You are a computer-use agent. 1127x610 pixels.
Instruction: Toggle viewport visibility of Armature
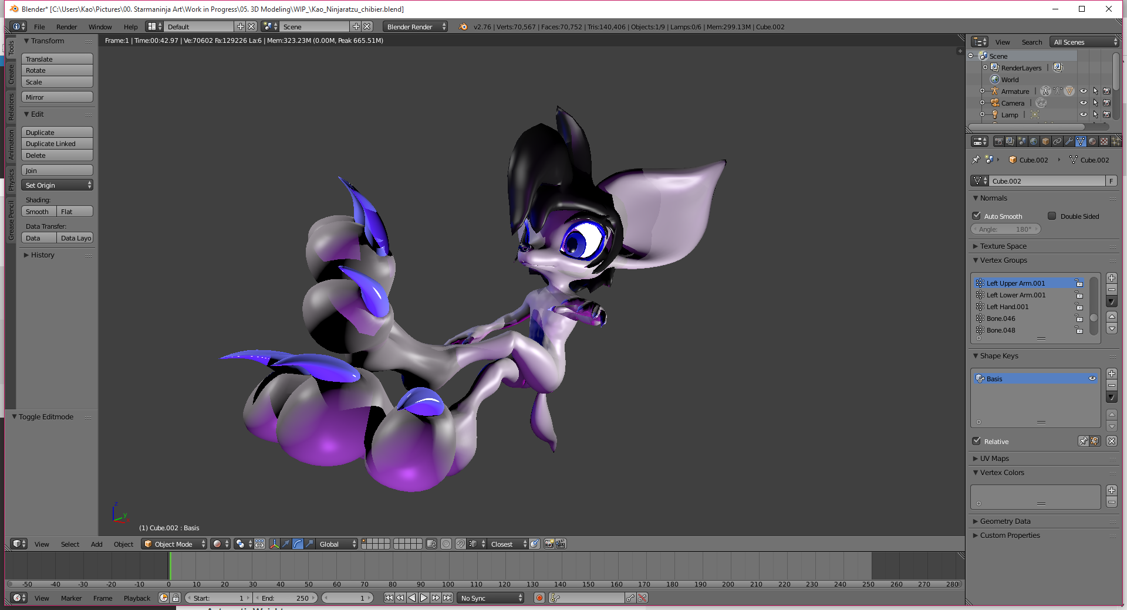point(1084,91)
